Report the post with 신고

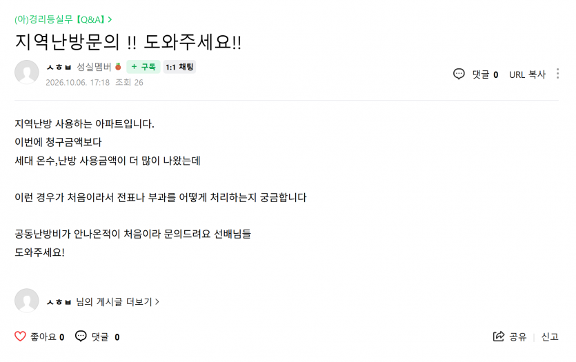[x=550, y=336]
